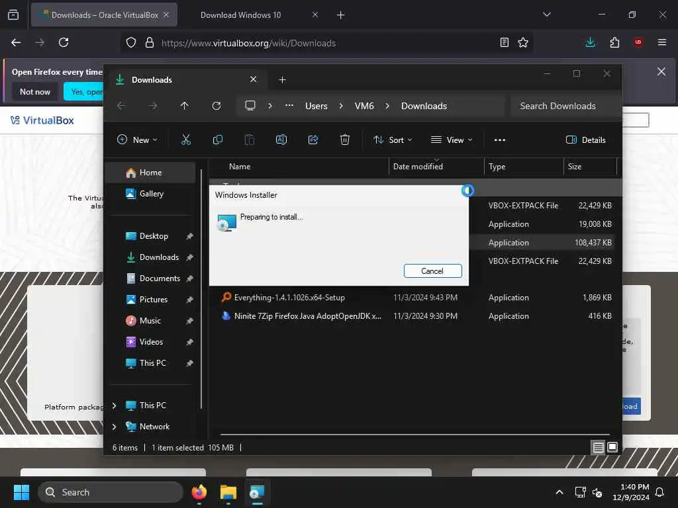
Task: Bookmark this page with the star icon
Action: point(523,42)
